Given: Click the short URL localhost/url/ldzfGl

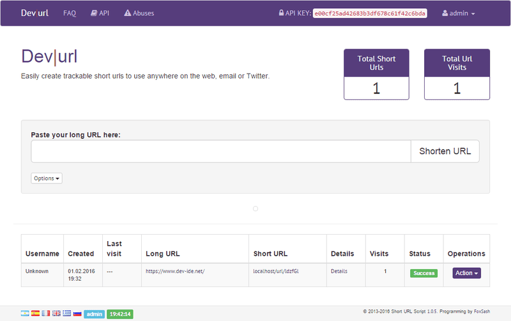Looking at the screenshot, I should coord(276,271).
